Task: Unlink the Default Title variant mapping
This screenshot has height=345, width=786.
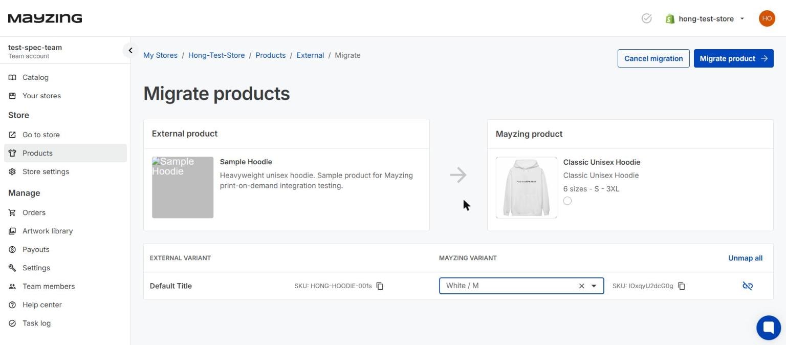Action: [x=748, y=286]
